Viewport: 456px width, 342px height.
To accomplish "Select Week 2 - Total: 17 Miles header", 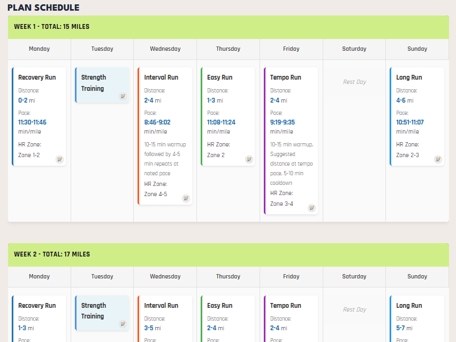I will click(x=229, y=254).
